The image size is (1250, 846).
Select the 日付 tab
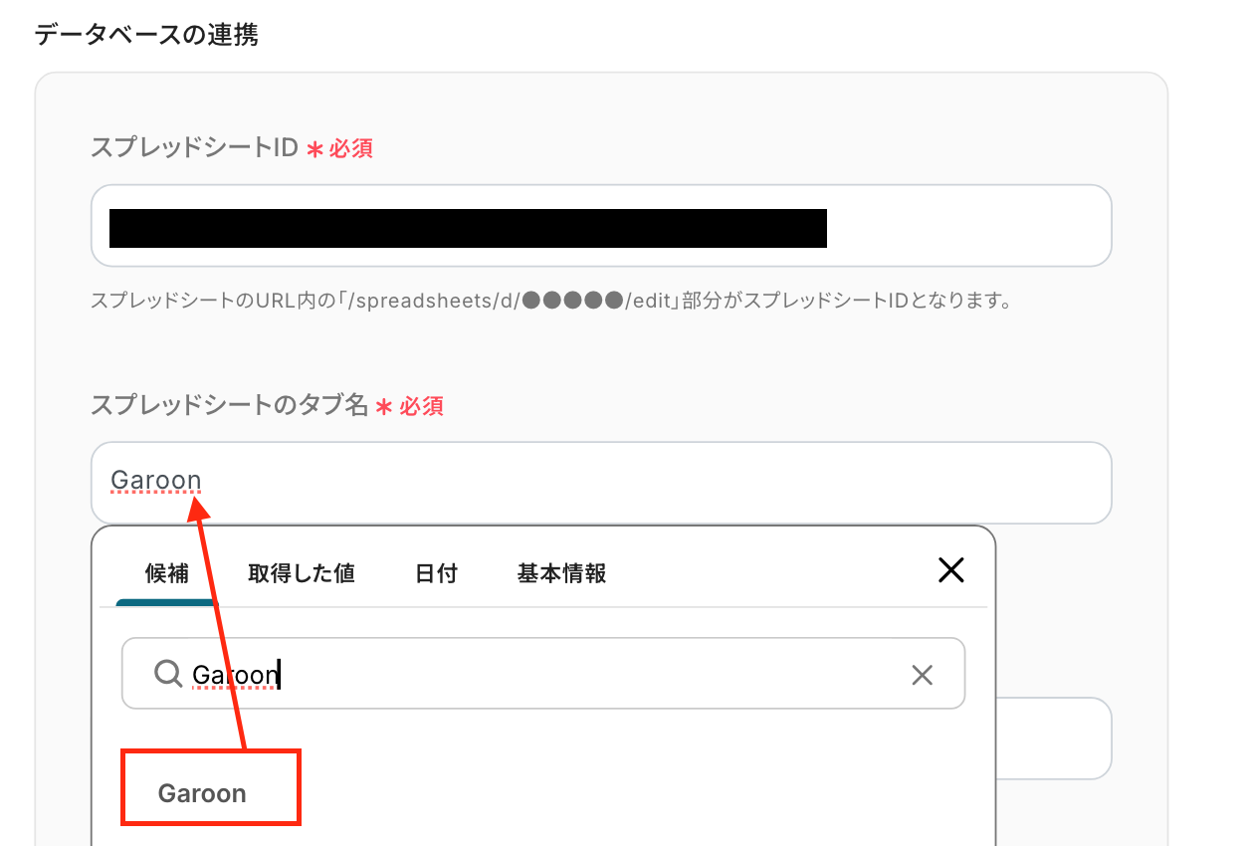(436, 573)
